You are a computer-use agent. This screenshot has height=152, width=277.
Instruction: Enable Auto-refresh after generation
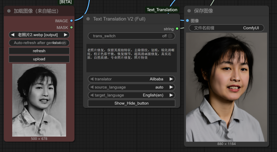tap(39, 43)
